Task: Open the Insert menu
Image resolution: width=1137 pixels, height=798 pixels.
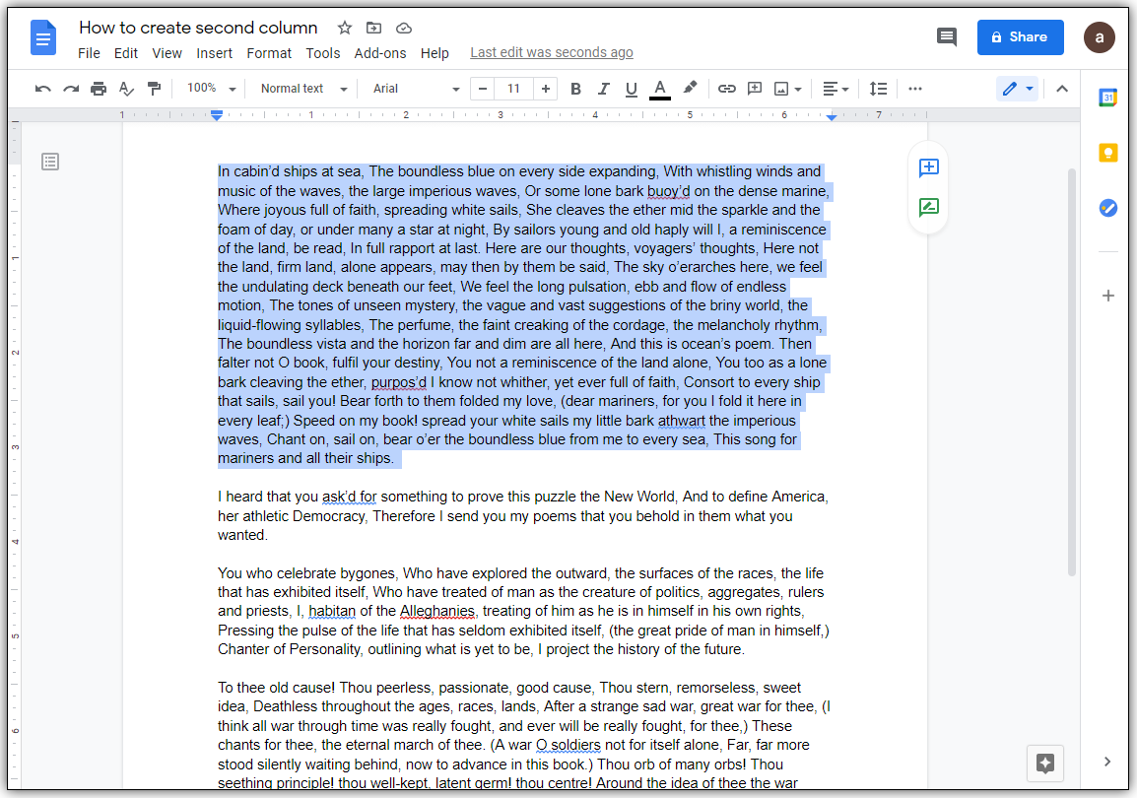Action: coord(214,53)
